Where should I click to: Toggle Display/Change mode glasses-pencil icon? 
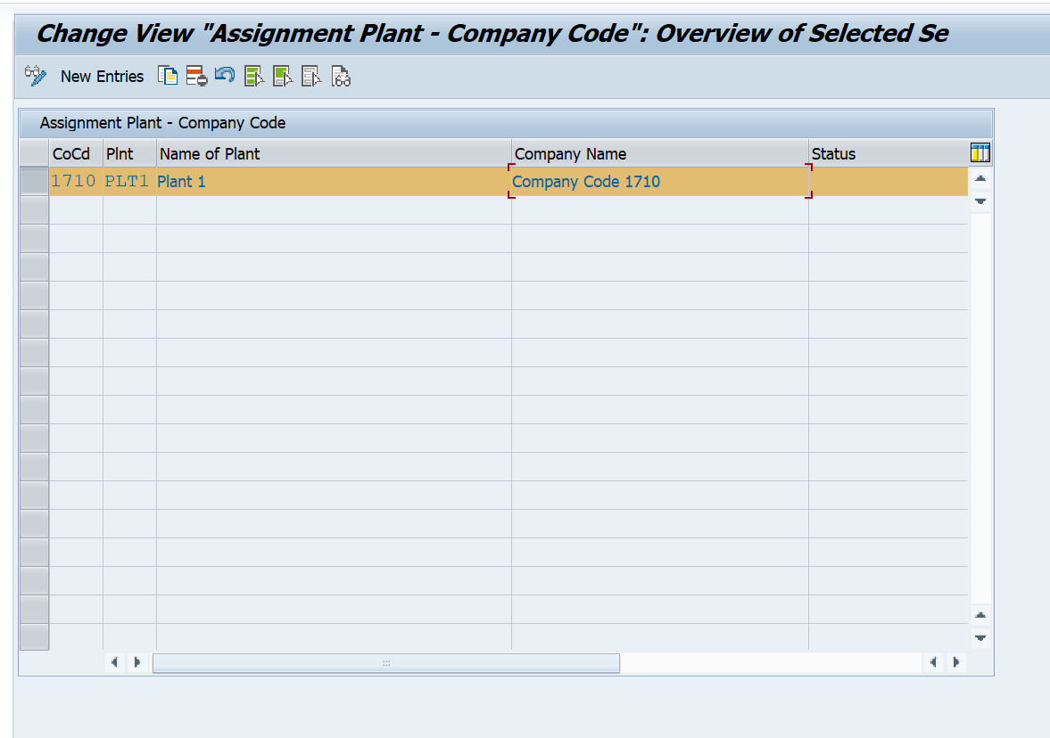[36, 77]
